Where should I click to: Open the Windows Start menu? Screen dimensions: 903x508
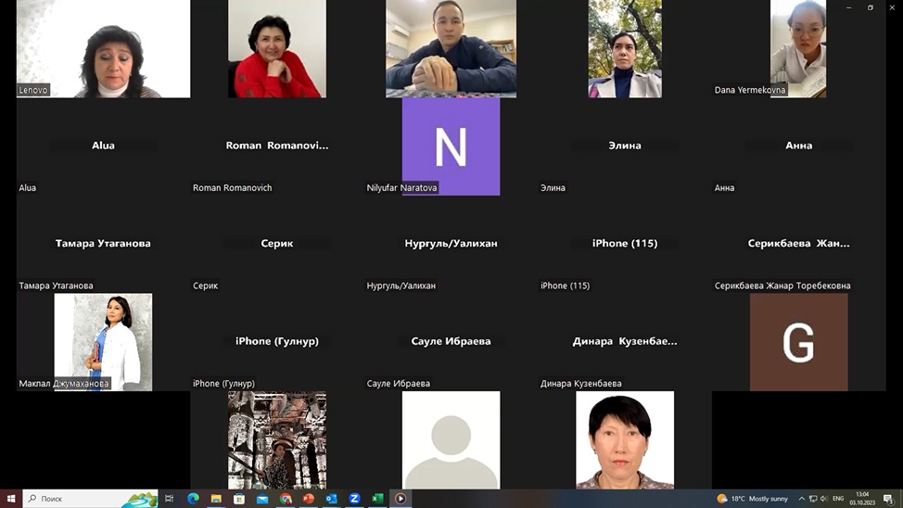tap(11, 499)
